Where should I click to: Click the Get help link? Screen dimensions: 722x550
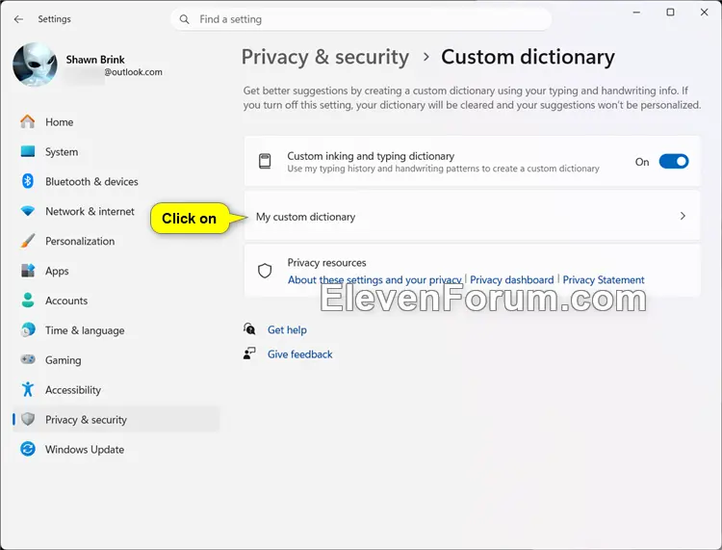287,329
